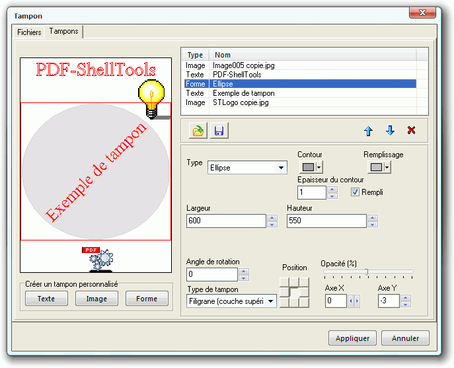
Task: Switch to the Fichiers tab
Action: [x=29, y=32]
